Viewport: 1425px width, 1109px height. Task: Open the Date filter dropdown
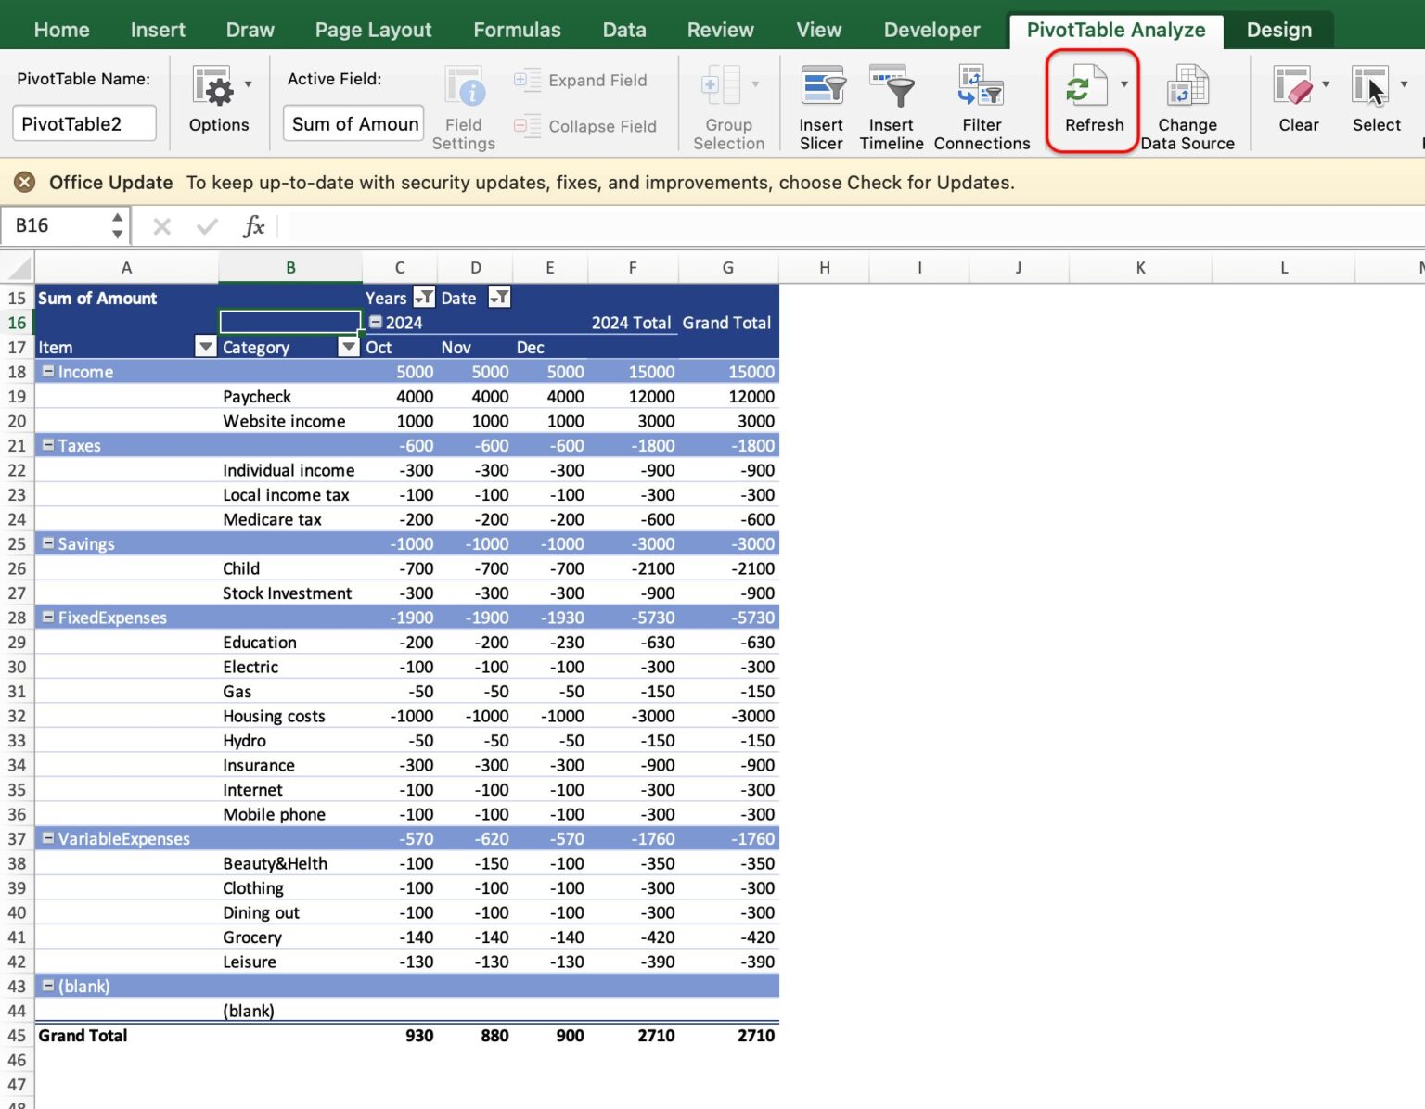point(499,297)
